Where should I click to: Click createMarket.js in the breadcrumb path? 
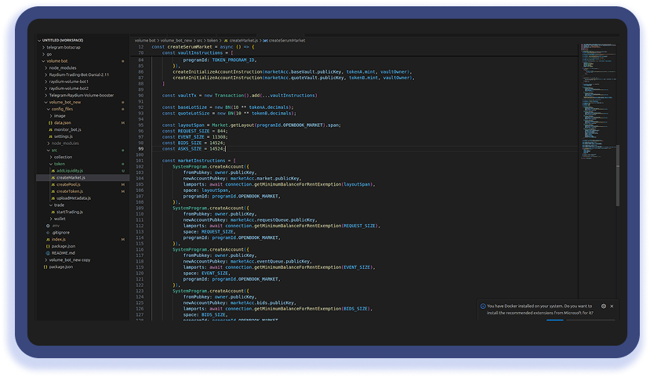[x=242, y=40]
